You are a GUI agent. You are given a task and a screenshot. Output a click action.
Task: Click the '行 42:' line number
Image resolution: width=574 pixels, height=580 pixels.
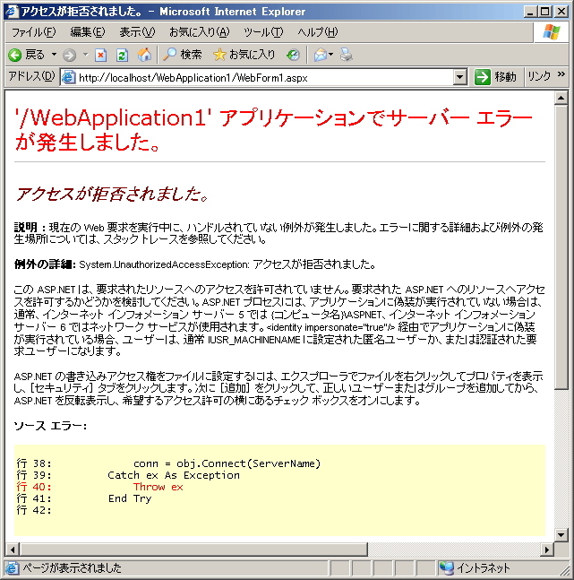[34, 510]
